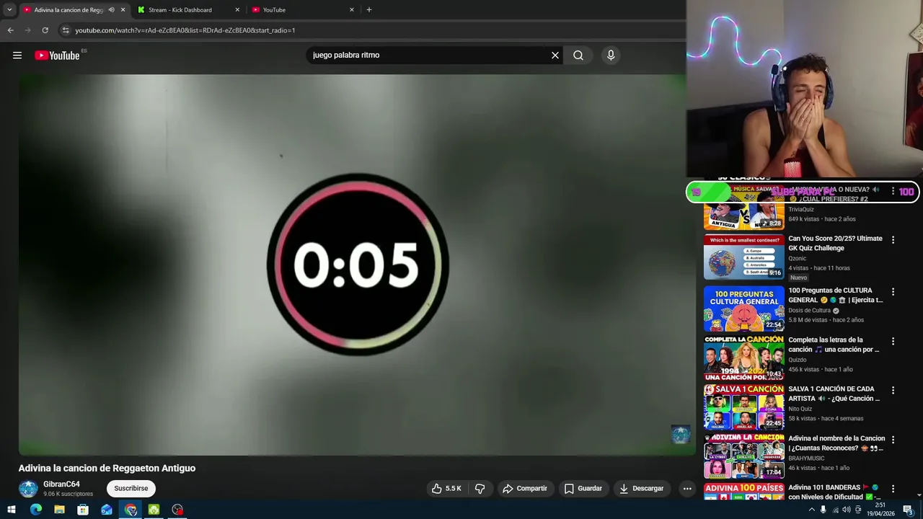
Task: Open a new browser tab with plus
Action: (369, 10)
